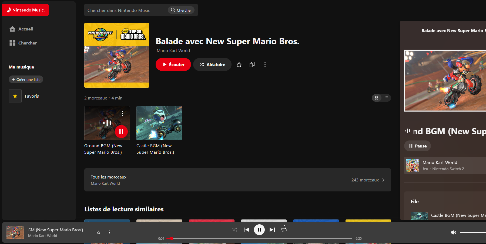Skip to the next track
The width and height of the screenshot is (486, 244).
[x=272, y=230]
